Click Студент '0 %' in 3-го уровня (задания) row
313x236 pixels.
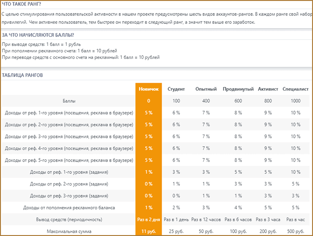tap(176, 196)
